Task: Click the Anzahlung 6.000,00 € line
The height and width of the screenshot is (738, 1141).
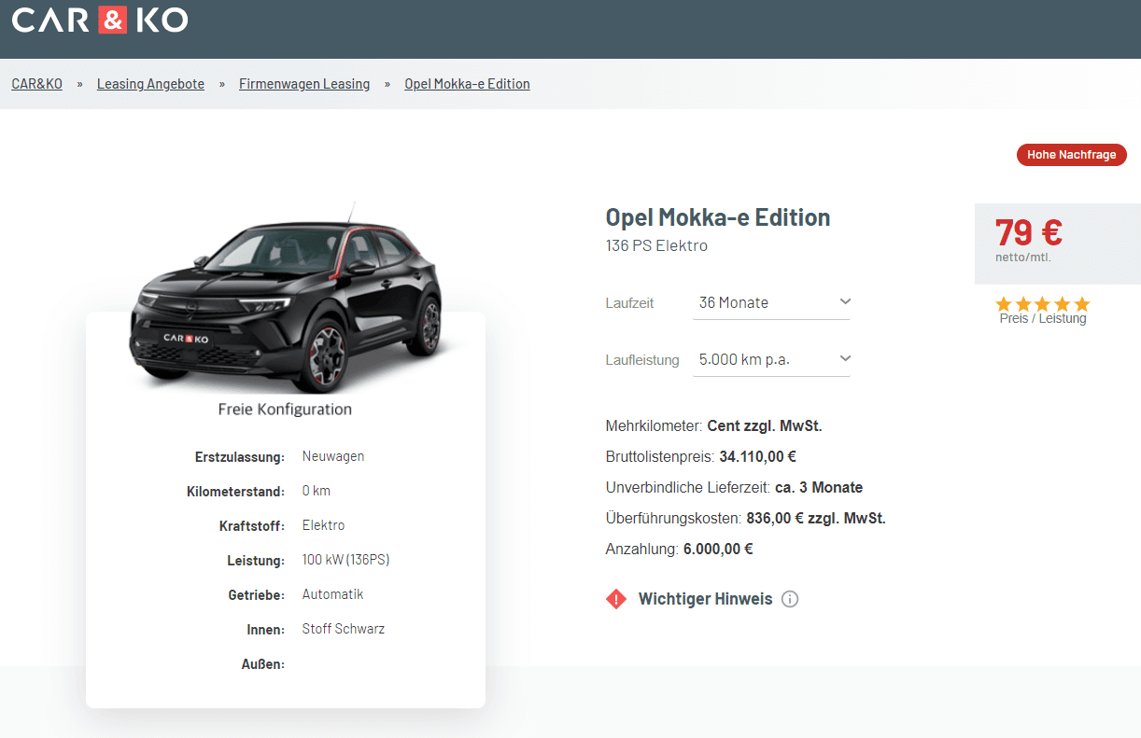Action: tap(680, 550)
